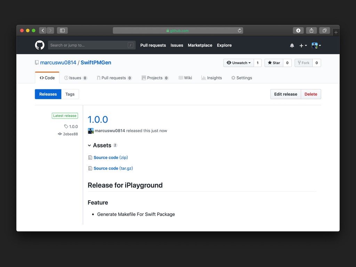356x267 pixels.
Task: Open the Code tab
Action: tap(47, 78)
